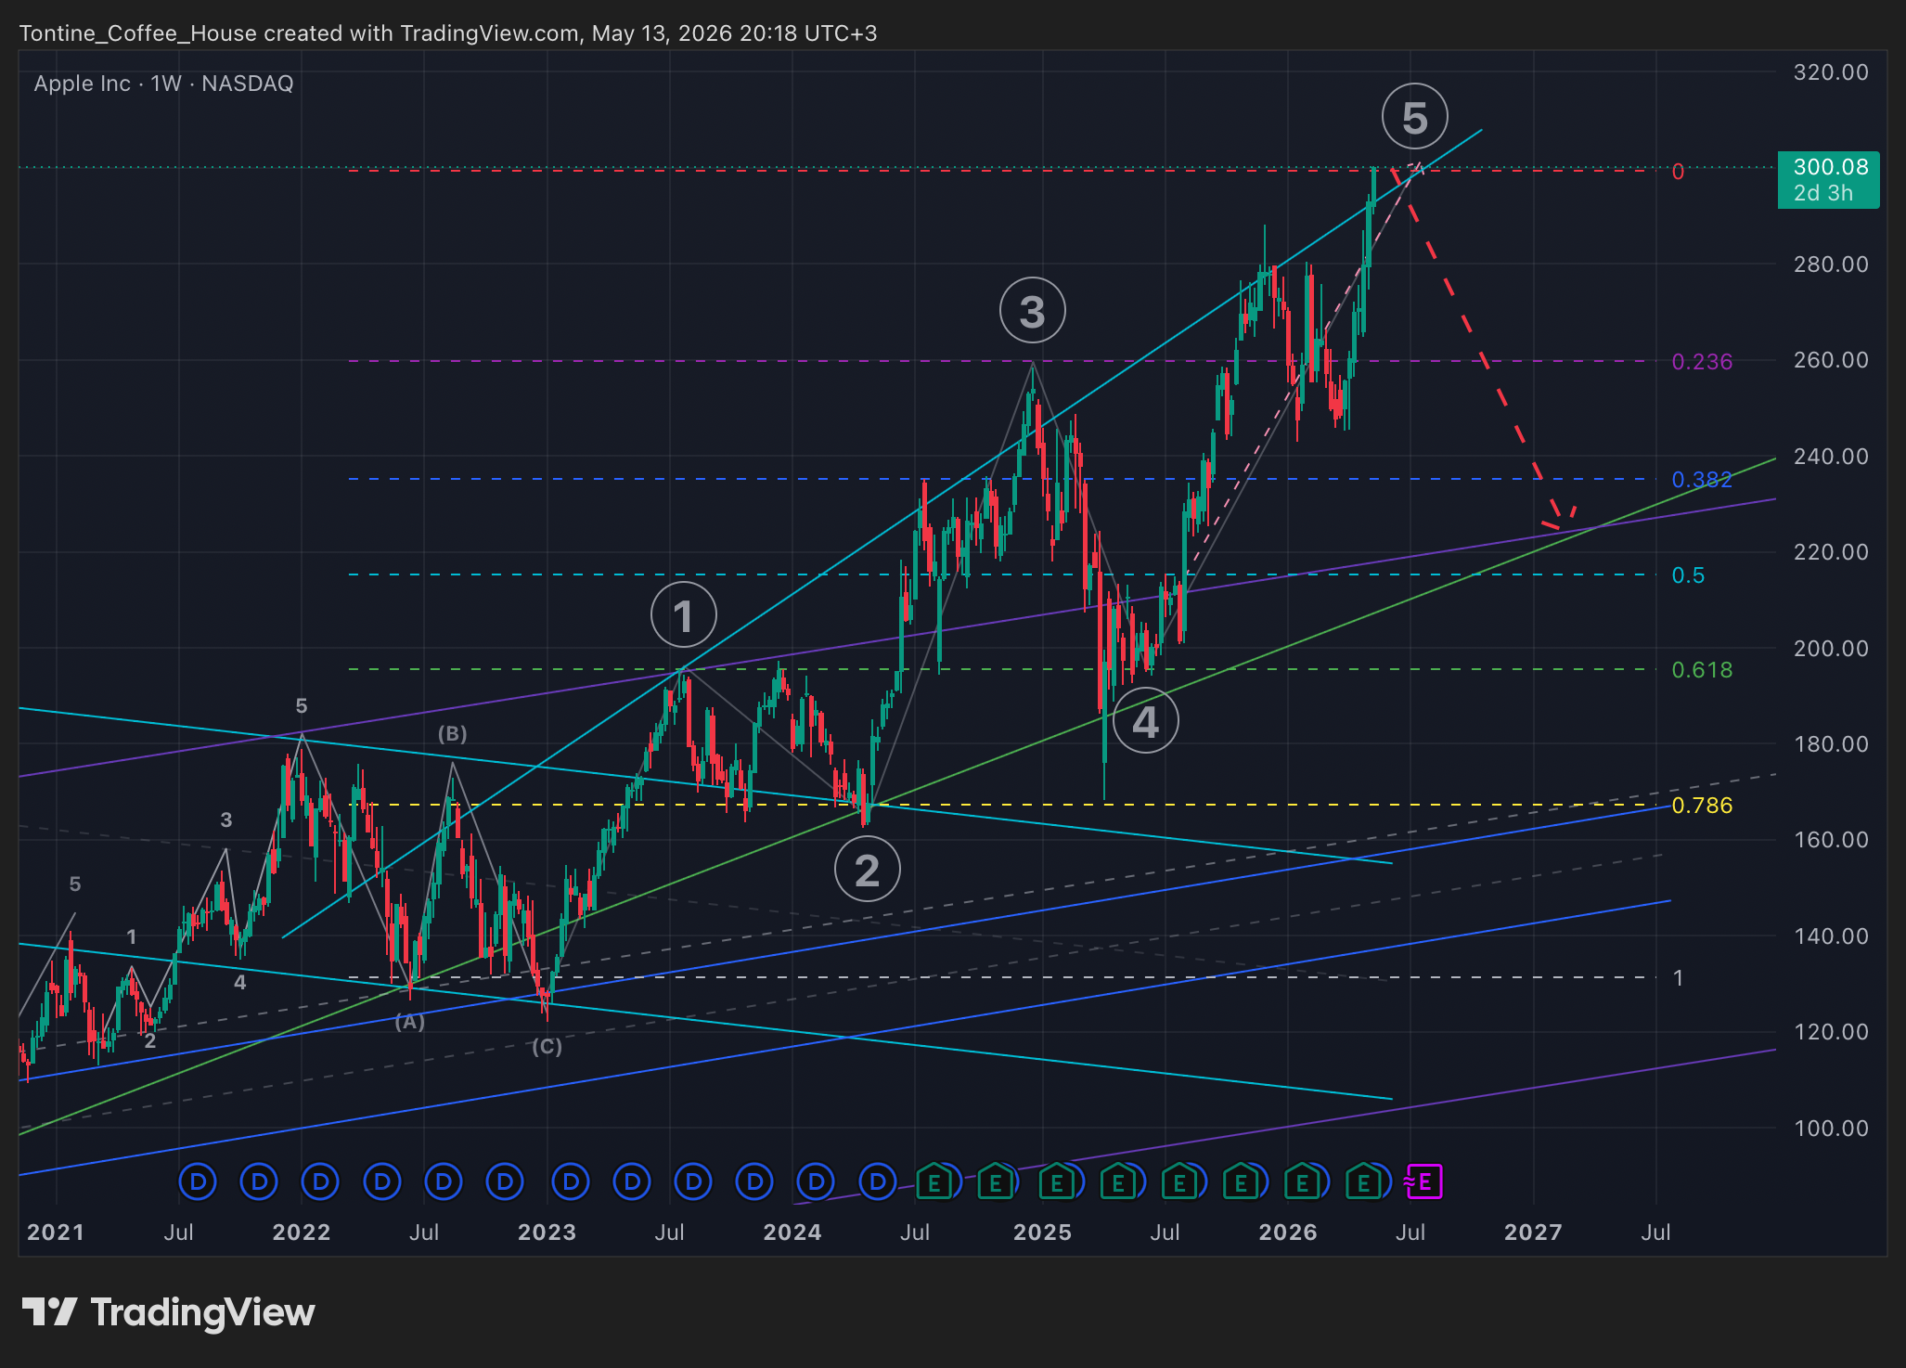Click the earnings E marker nearest the 2025 label
Screen dimensions: 1906x1368
[x=1056, y=1182]
